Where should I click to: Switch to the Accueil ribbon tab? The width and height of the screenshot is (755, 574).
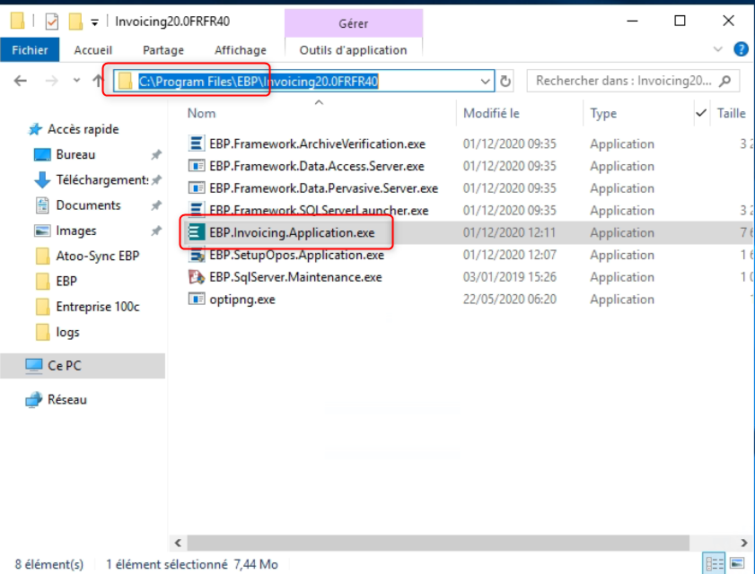(93, 50)
